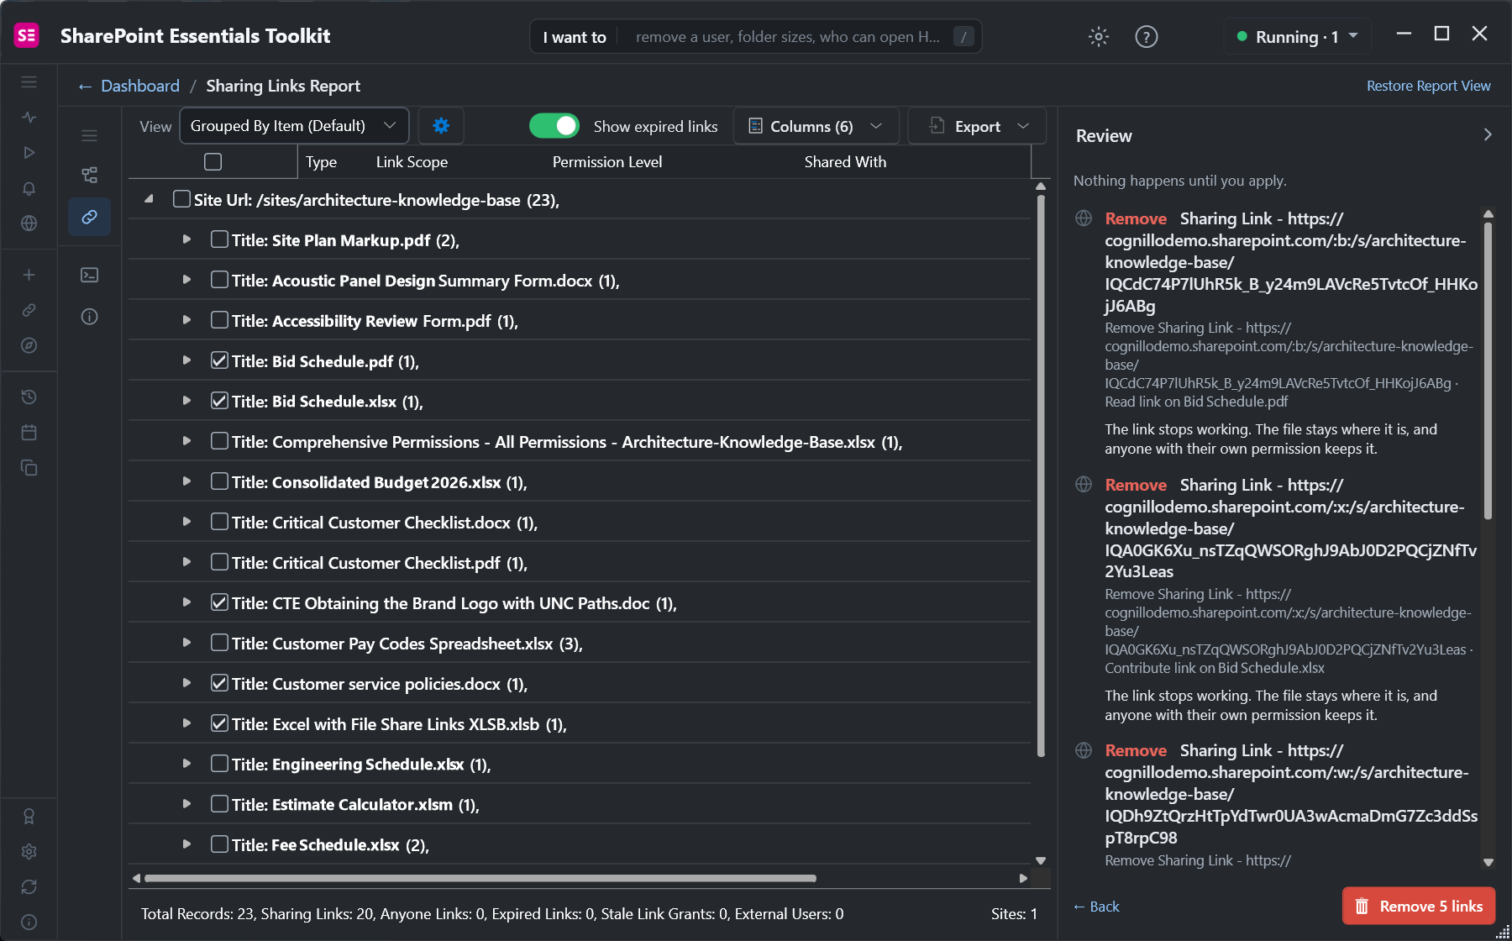Open the Export dropdown menu
This screenshot has width=1512, height=941.
(978, 126)
